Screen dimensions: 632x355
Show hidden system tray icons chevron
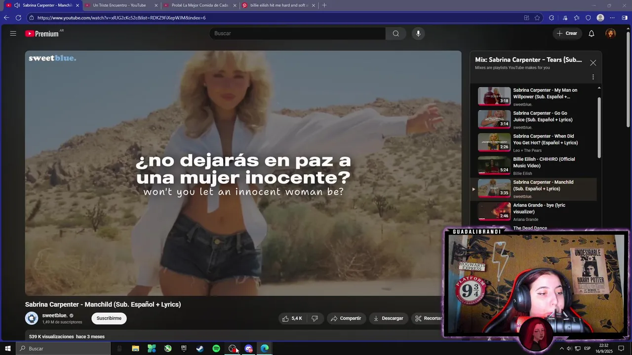561,349
